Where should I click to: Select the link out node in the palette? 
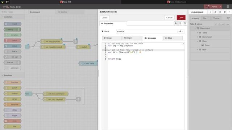coord(12,62)
